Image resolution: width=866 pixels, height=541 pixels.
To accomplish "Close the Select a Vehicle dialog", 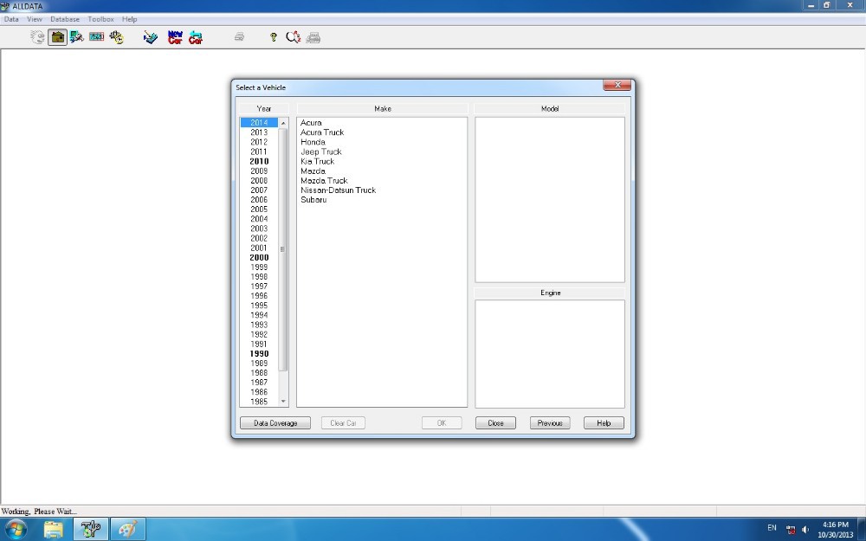I will [x=617, y=85].
